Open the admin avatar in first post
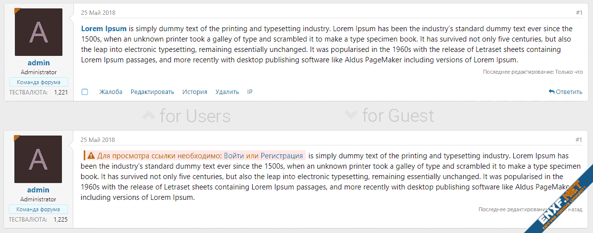This screenshot has width=593, height=233. point(39,32)
